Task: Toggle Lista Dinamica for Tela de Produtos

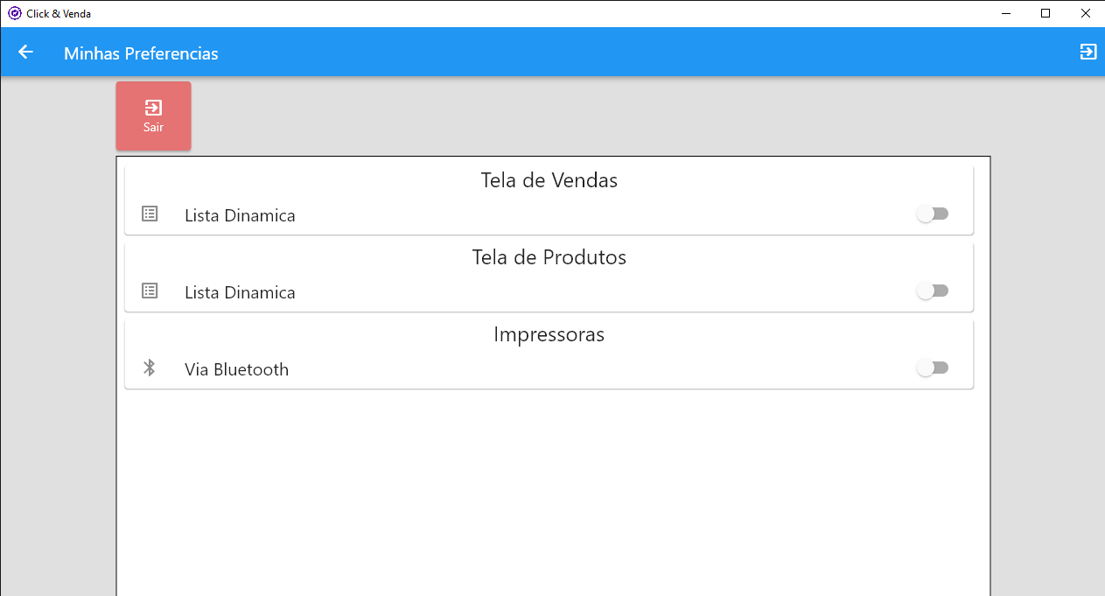Action: (x=933, y=291)
